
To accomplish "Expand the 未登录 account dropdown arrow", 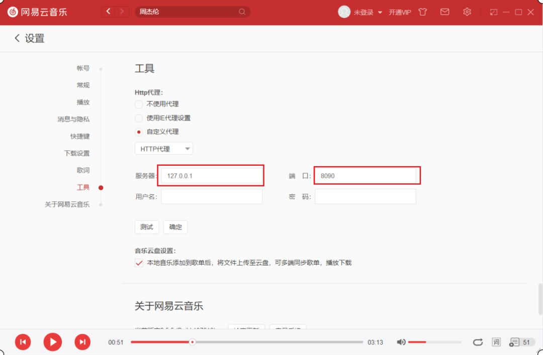I will (x=380, y=13).
